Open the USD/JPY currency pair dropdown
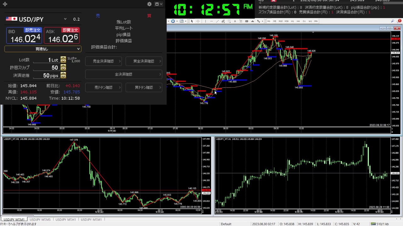This screenshot has width=403, height=226. 65,19
